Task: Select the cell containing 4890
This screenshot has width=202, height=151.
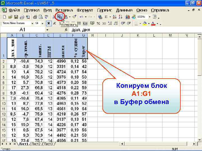Action: pyautogui.click(x=60, y=61)
